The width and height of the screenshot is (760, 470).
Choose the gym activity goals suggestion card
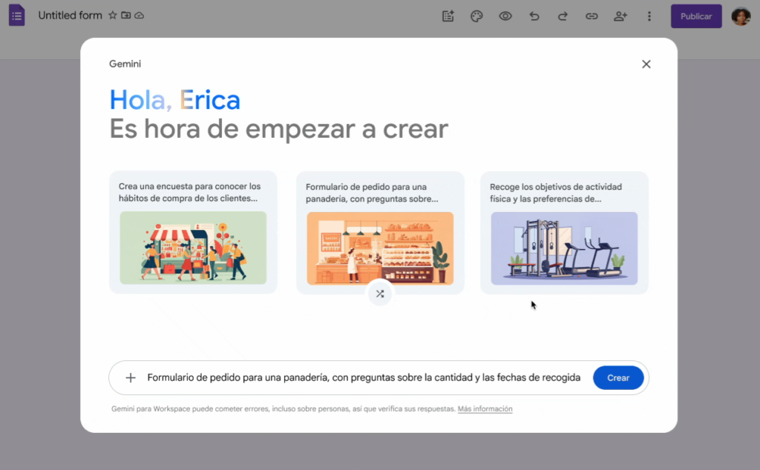coord(564,233)
